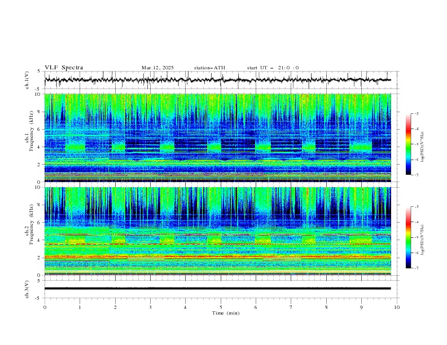Click the "-7" value on the ch.2 color bar
The image size is (447, 345).
(x=417, y=268)
